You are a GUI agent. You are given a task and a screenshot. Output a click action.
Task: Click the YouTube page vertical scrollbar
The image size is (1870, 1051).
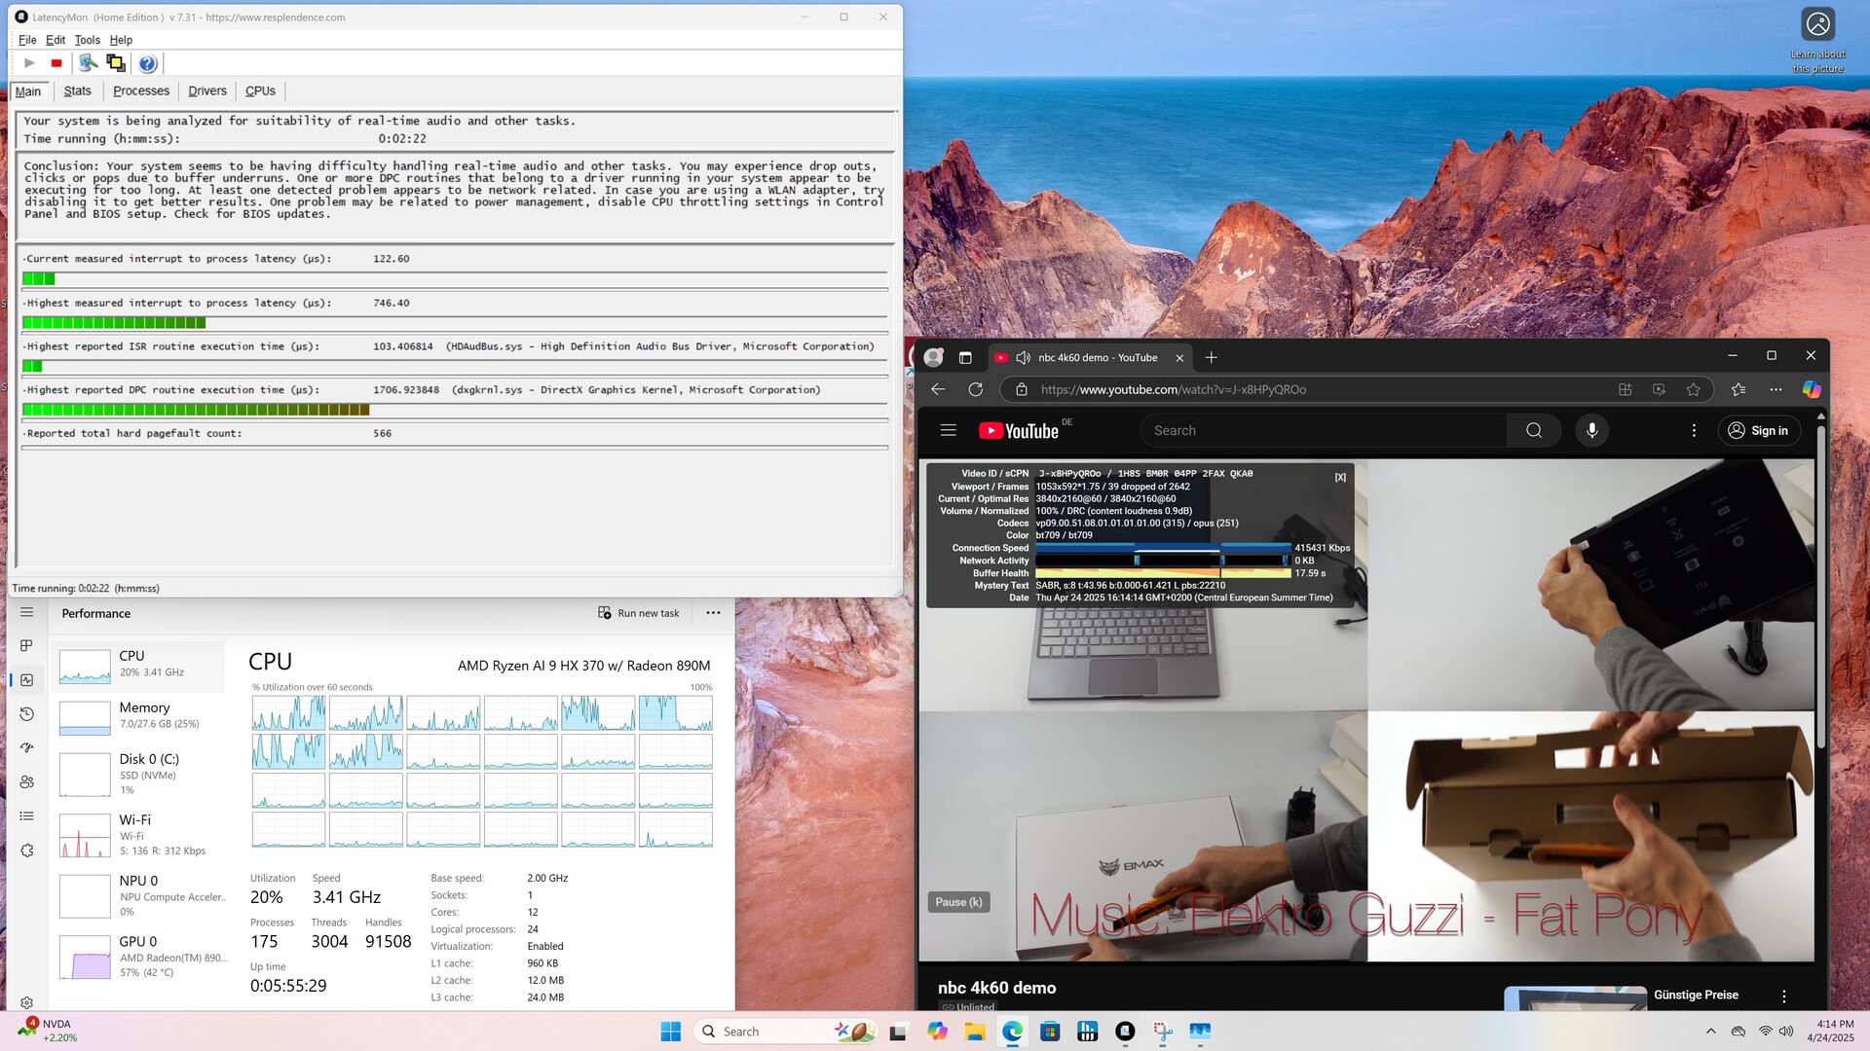click(1820, 584)
